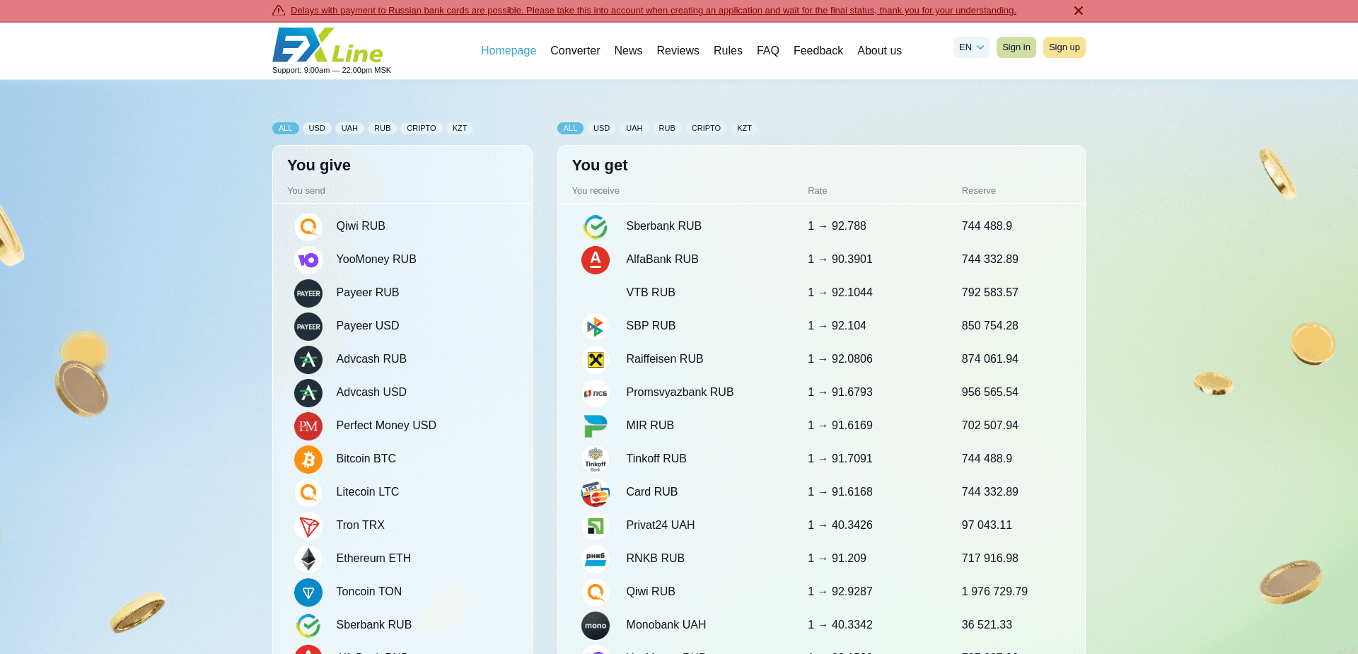The width and height of the screenshot is (1358, 654).
Task: Click the Sberbank RUB icon under You get
Action: (x=596, y=226)
